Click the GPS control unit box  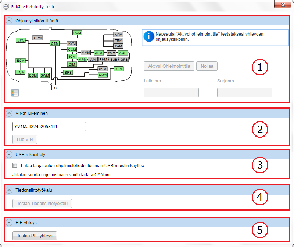pos(124,59)
